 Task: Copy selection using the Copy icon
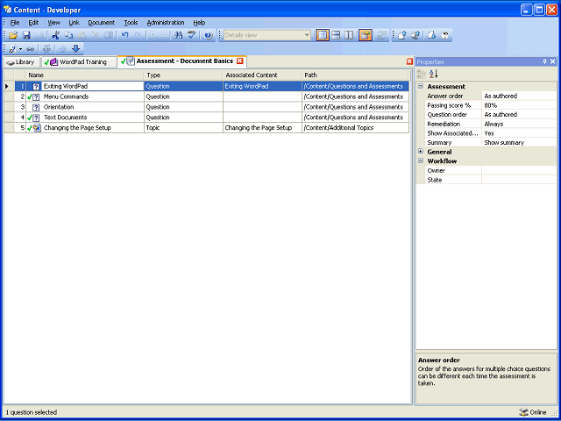[68, 35]
